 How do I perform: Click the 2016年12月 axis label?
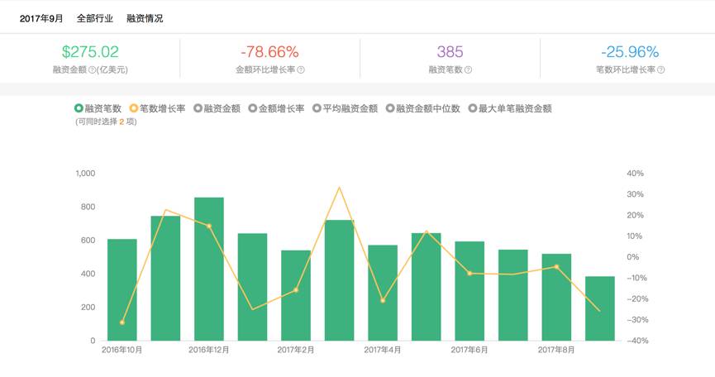(x=209, y=350)
